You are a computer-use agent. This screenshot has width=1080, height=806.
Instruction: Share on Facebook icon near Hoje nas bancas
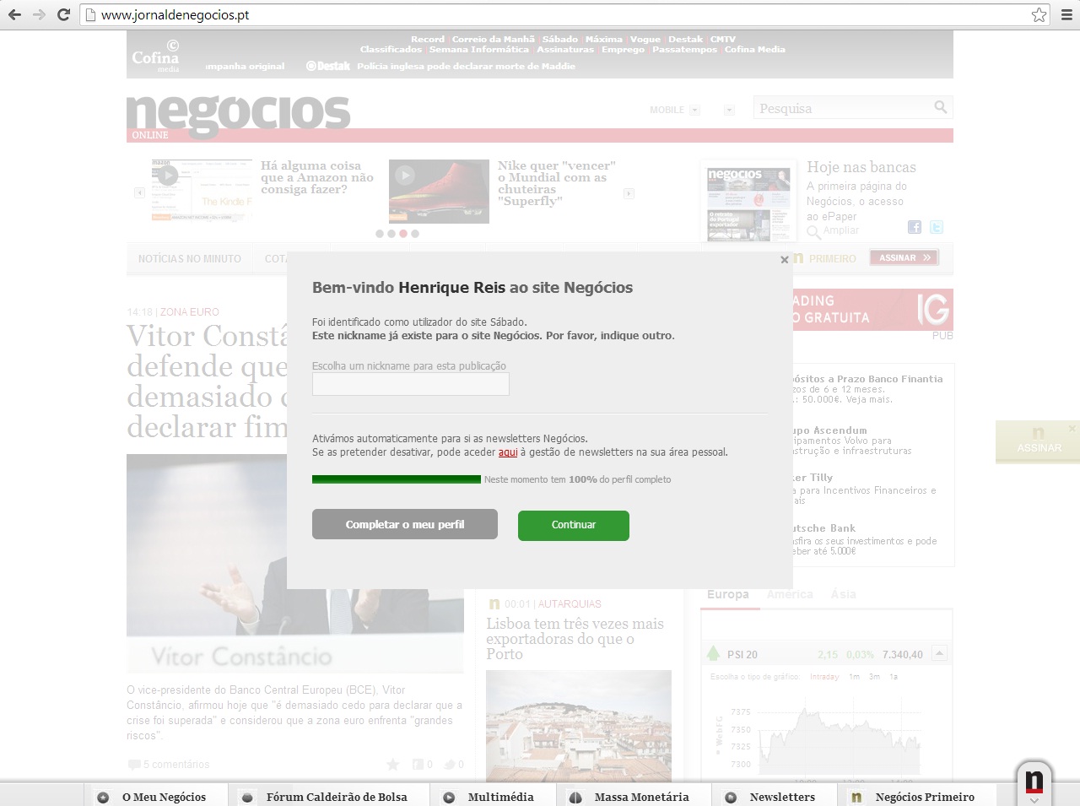click(915, 227)
